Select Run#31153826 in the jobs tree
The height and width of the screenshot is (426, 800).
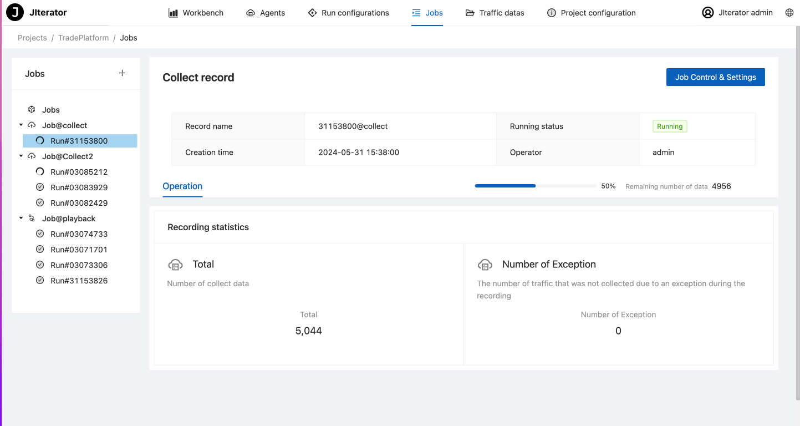click(79, 281)
